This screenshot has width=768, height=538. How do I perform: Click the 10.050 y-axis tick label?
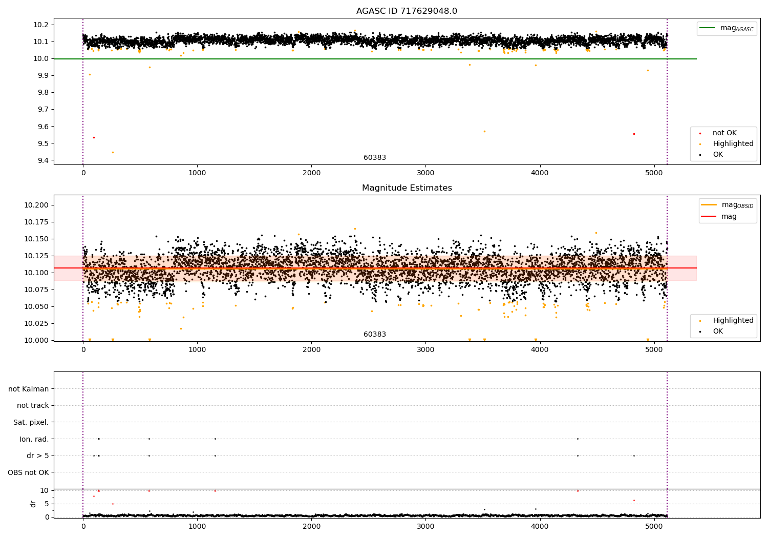click(36, 307)
